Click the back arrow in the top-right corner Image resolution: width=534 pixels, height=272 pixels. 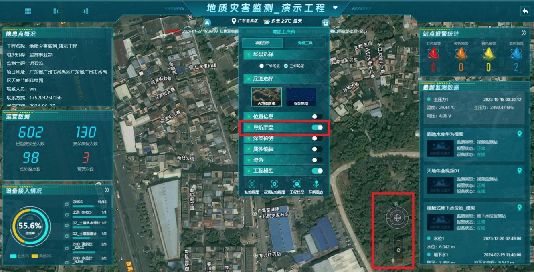pos(525,11)
